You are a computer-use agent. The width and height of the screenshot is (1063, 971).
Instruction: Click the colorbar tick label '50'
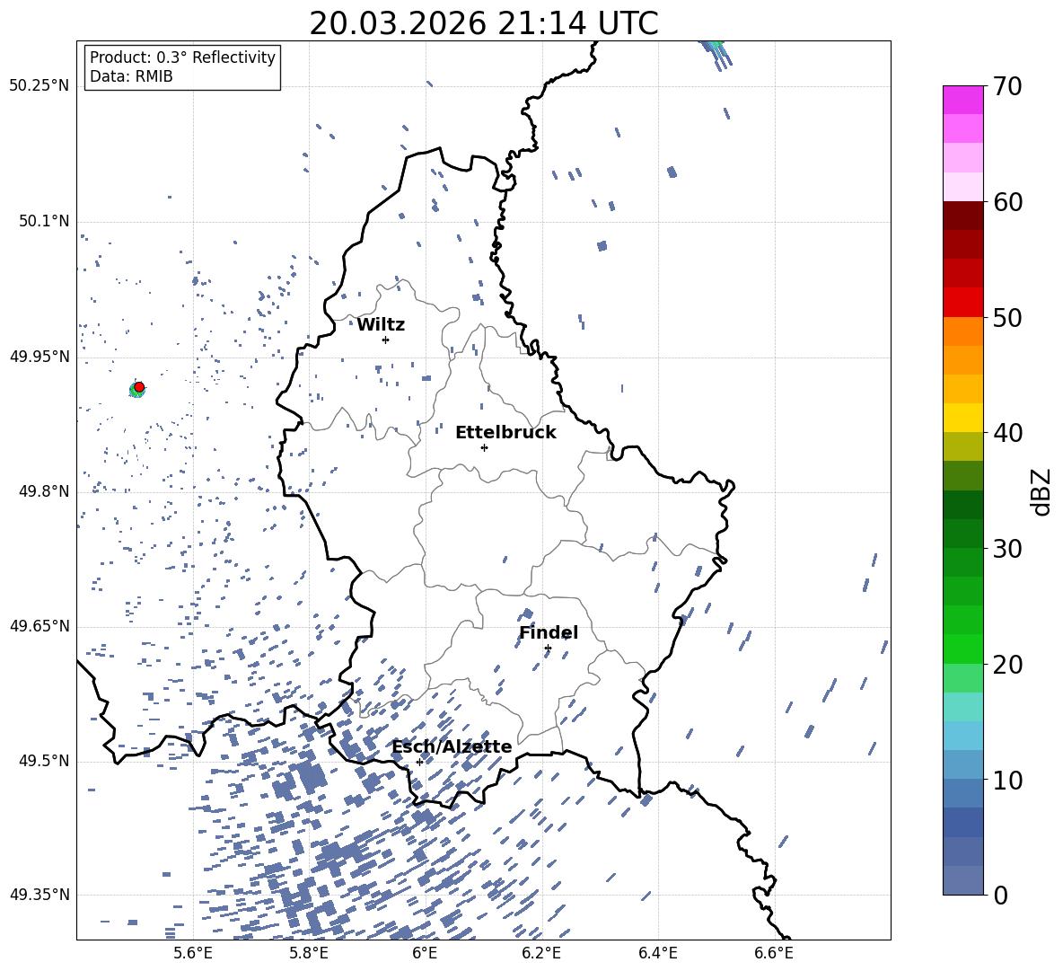point(1007,318)
